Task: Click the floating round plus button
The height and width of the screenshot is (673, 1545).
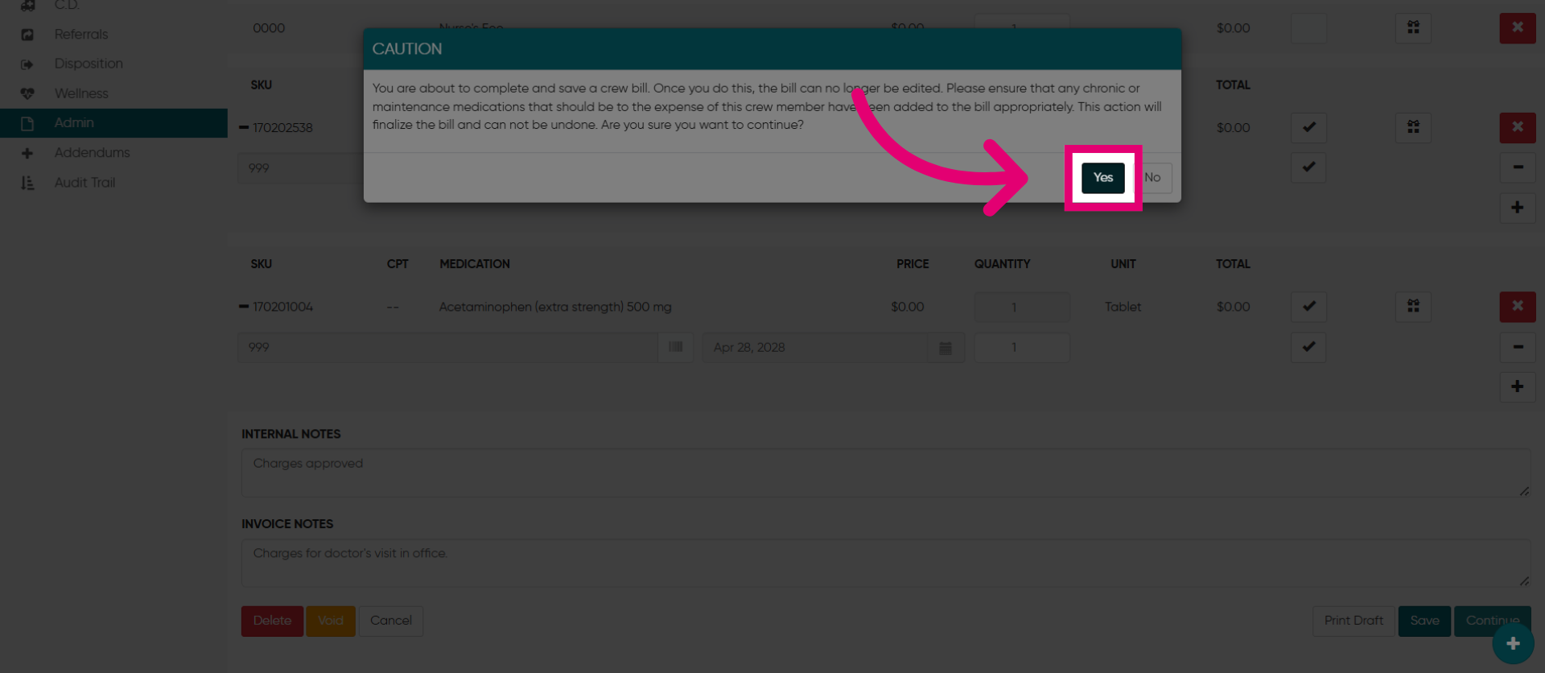Action: pyautogui.click(x=1513, y=643)
